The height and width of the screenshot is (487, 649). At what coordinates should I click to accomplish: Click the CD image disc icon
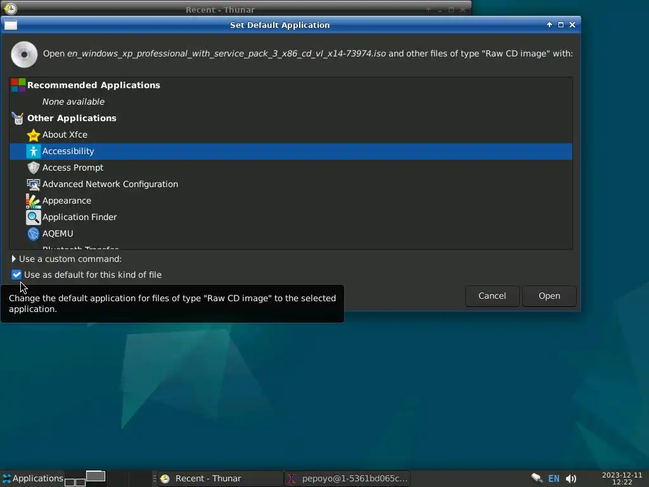24,55
